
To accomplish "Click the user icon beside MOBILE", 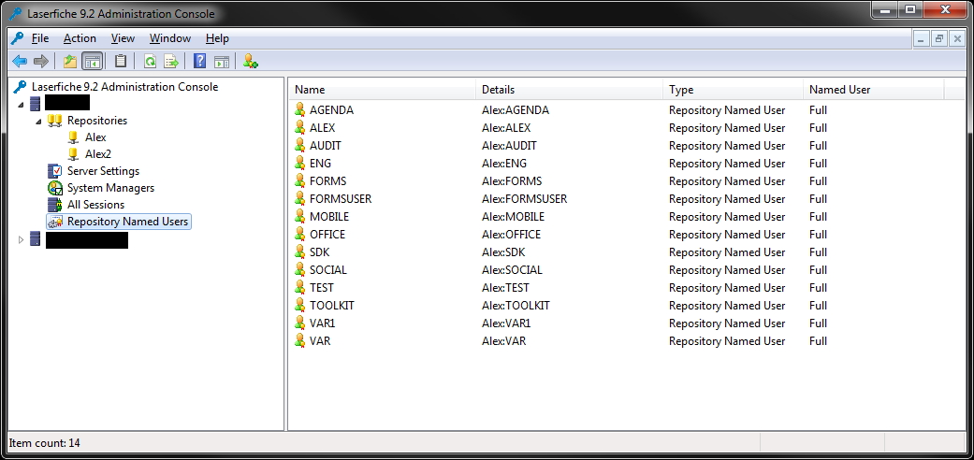I will coord(300,217).
